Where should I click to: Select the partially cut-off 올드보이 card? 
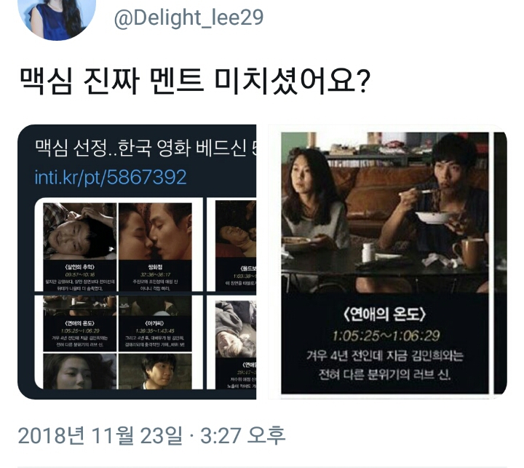click(236, 245)
